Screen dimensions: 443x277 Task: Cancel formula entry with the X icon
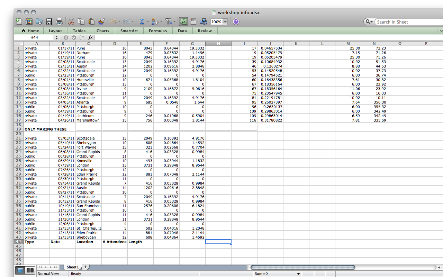66,37
